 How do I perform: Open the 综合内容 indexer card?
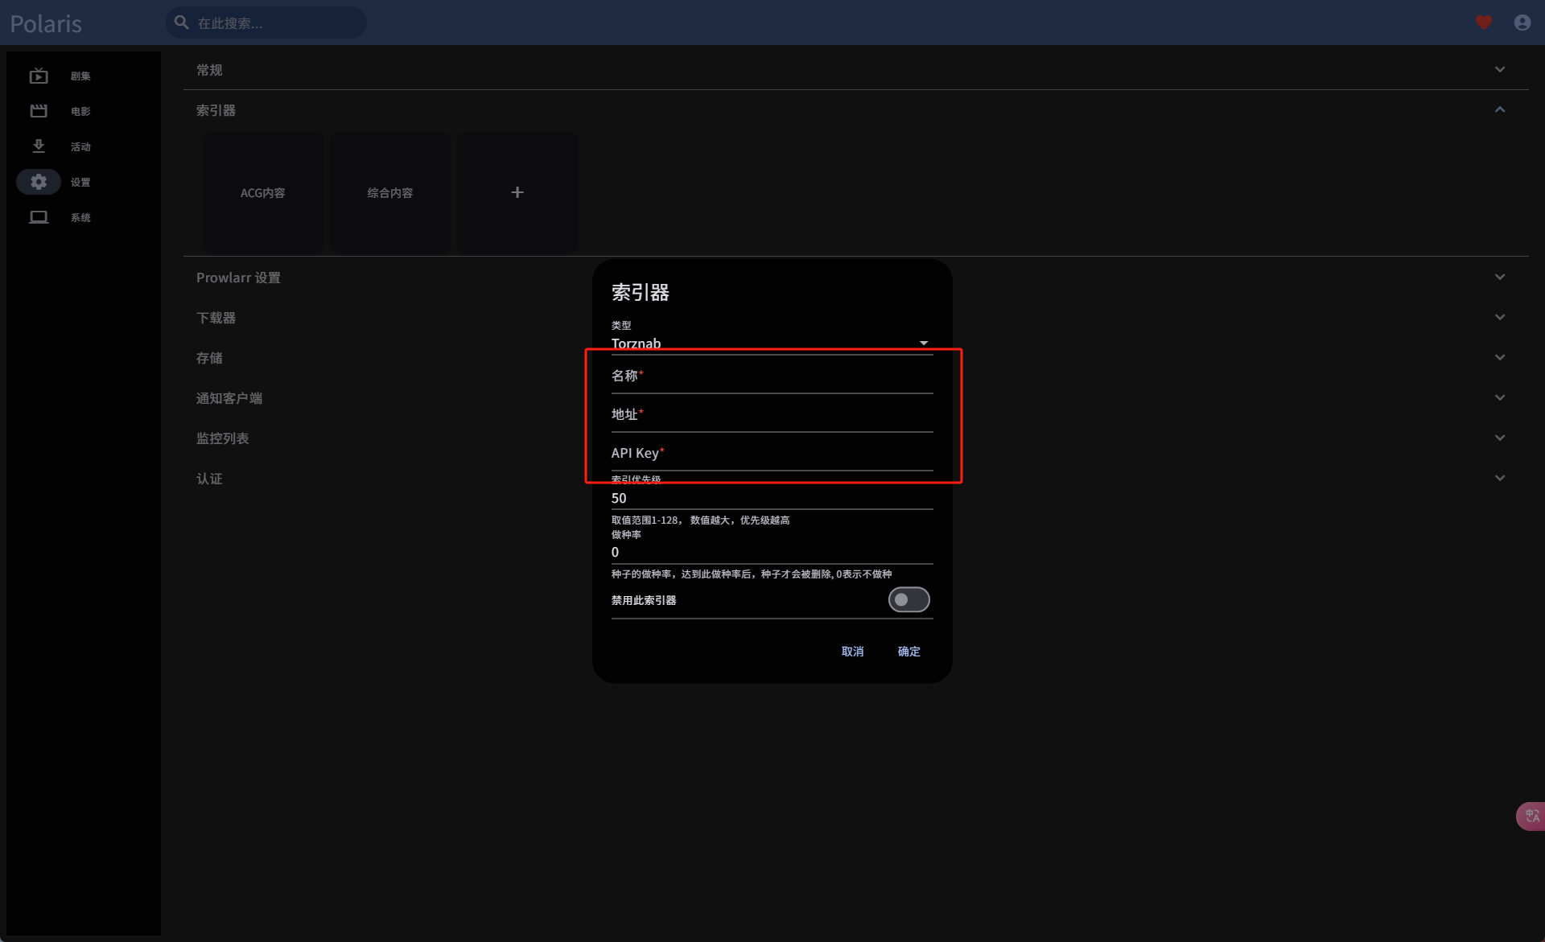(390, 192)
